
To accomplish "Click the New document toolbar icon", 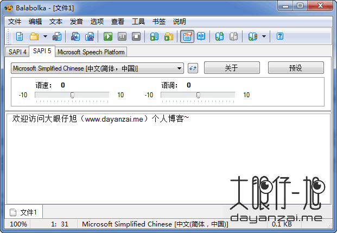I will click(20, 36).
